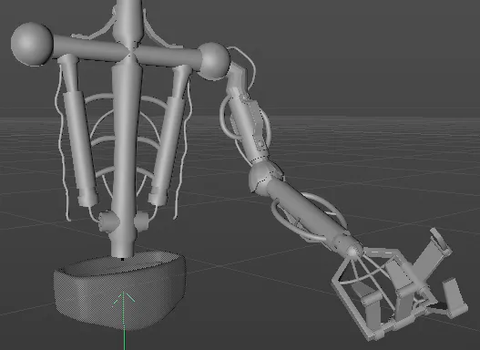The height and width of the screenshot is (350, 480).
Task: Select the large left shoulder sphere
Action: point(32,44)
